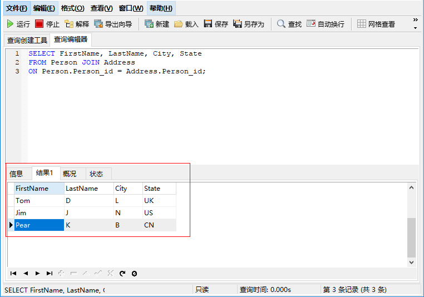Viewport: 424px width, 297px height.
Task: Open the 查看(V) menu
Action: (x=101, y=8)
